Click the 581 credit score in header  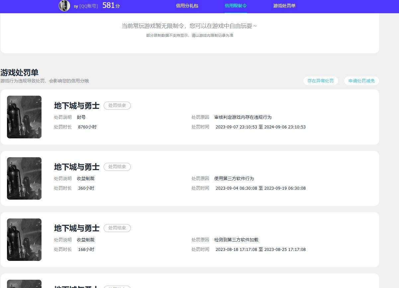point(111,5)
